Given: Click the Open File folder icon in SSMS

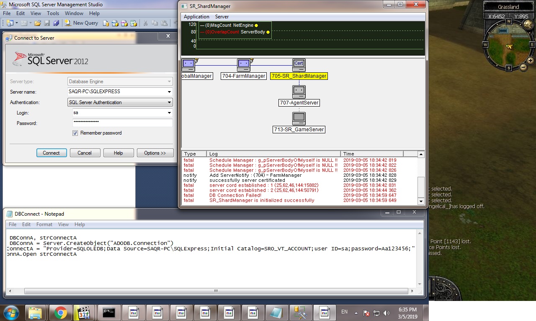Looking at the screenshot, I should tap(38, 23).
